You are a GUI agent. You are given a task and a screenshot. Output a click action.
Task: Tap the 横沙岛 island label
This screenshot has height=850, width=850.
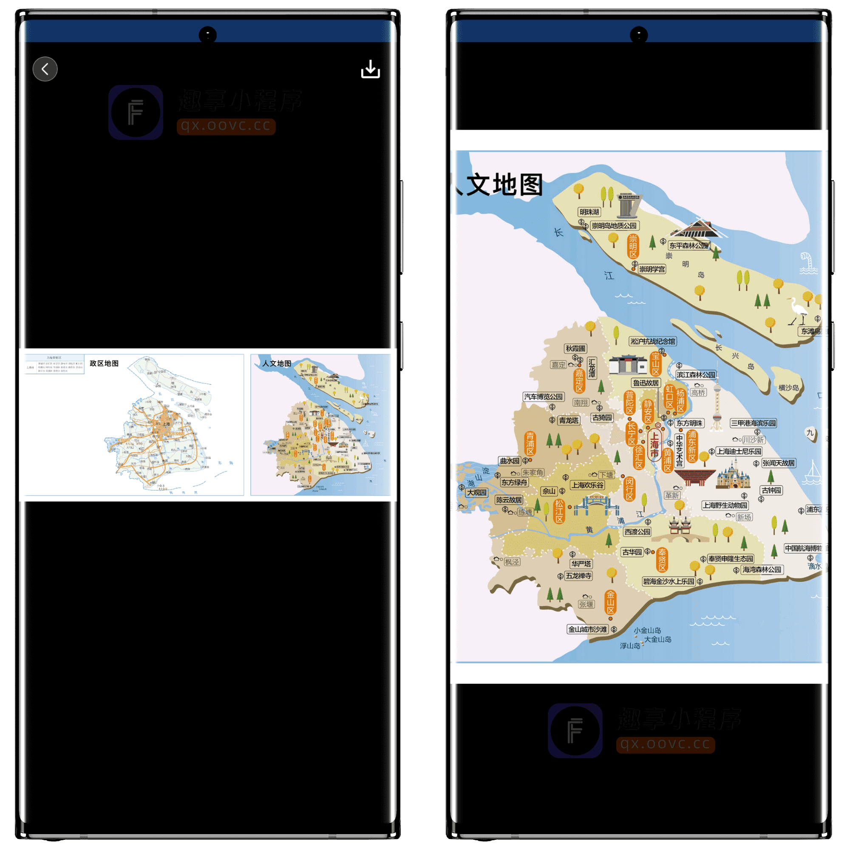pyautogui.click(x=788, y=388)
